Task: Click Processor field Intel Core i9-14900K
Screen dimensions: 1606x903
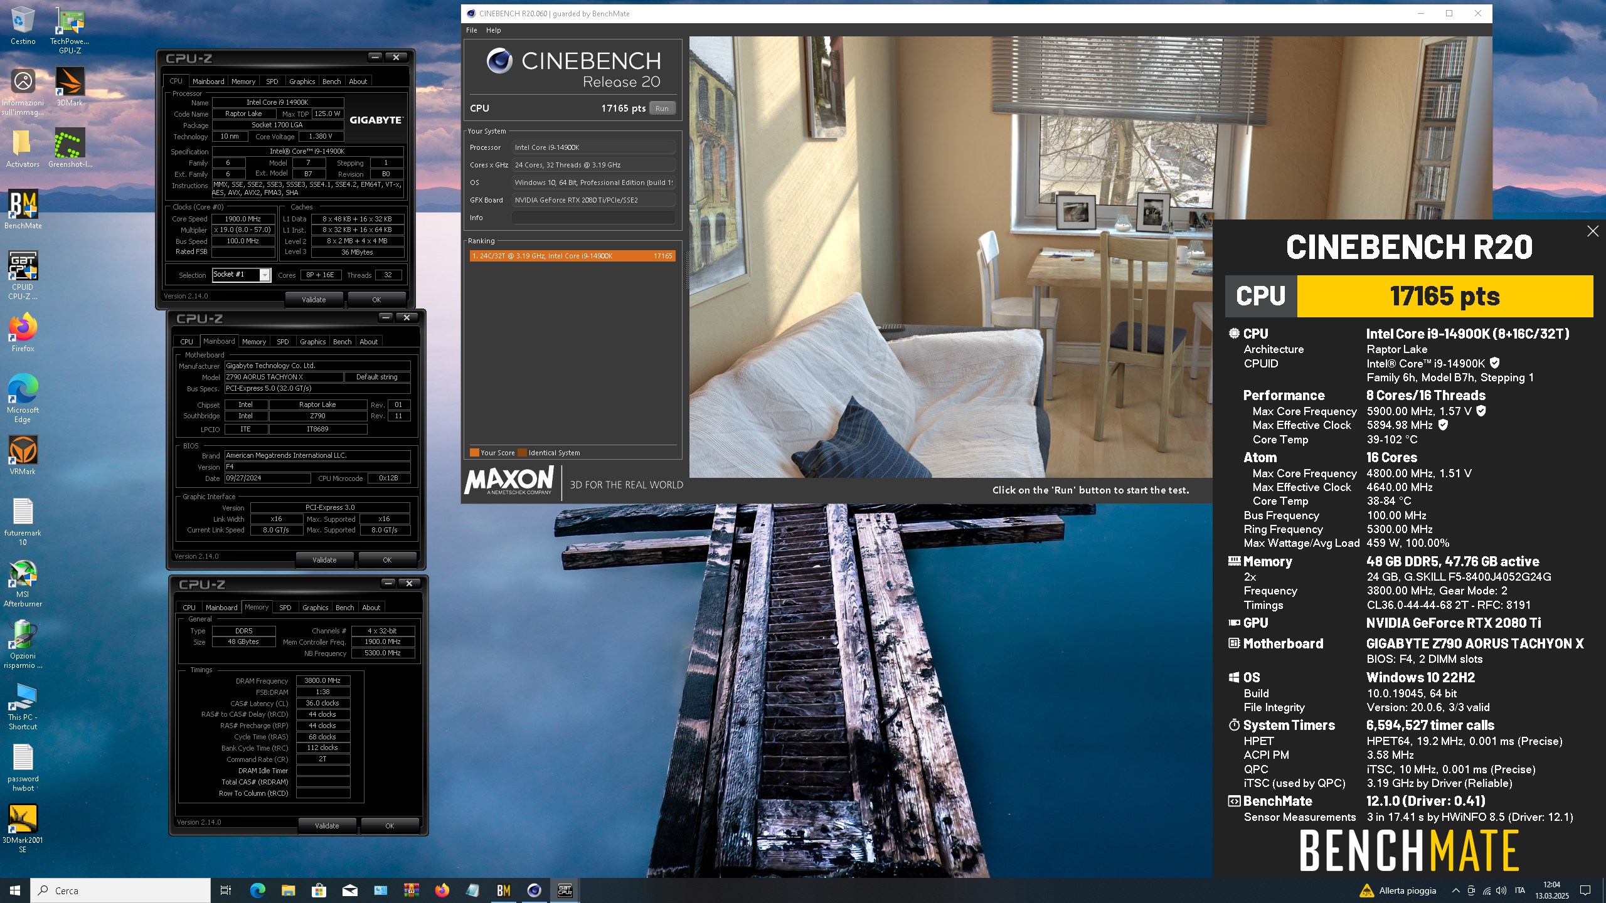Action: pyautogui.click(x=593, y=147)
